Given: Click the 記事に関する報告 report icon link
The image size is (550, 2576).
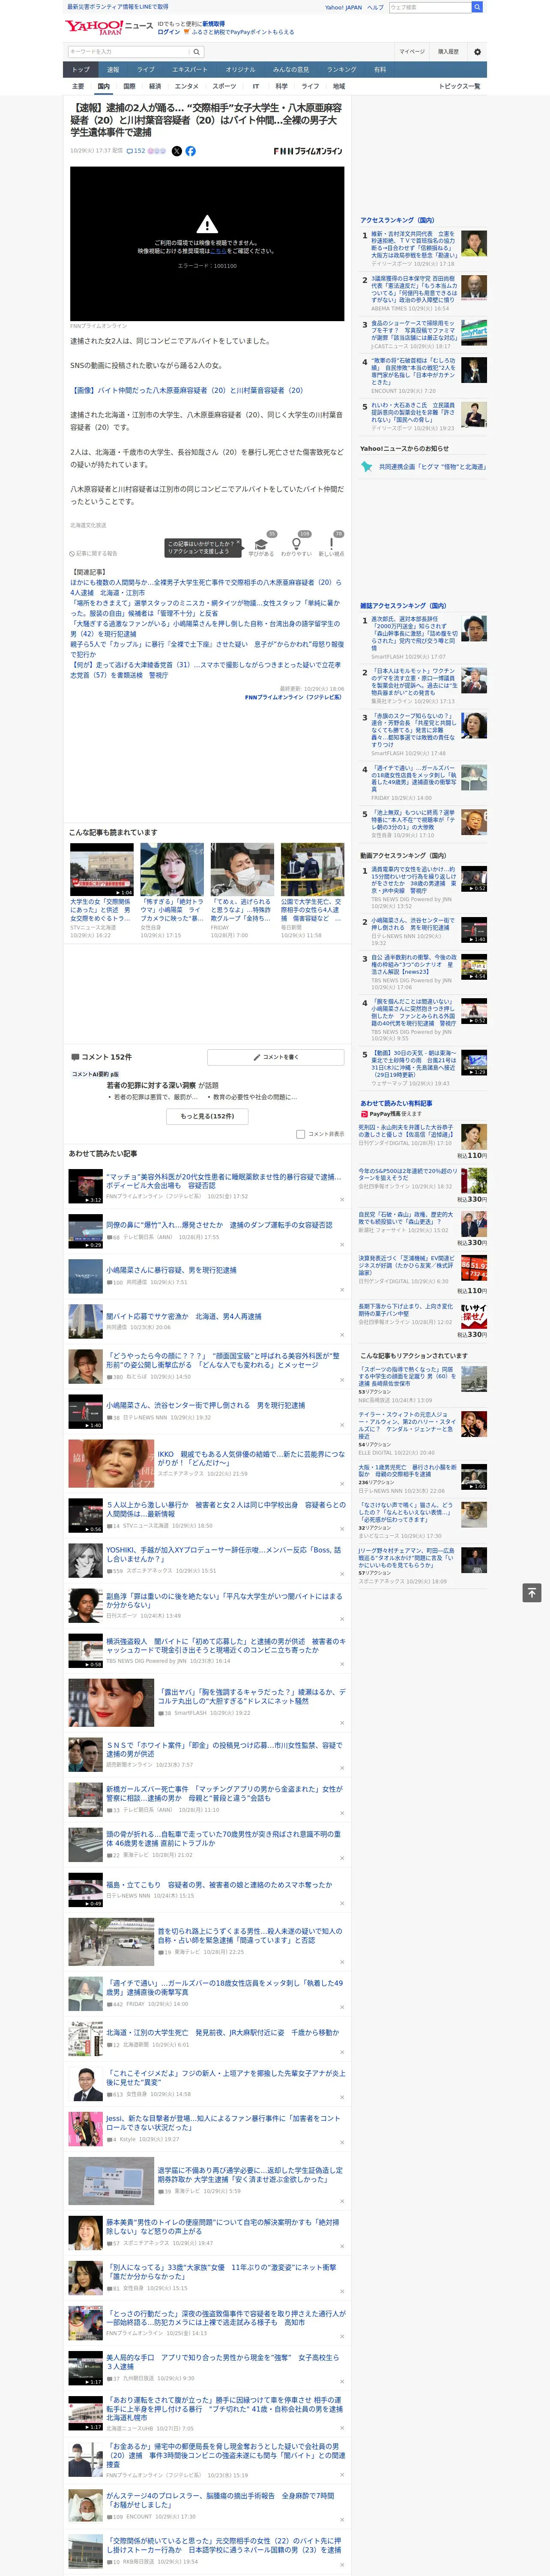Looking at the screenshot, I should [x=93, y=553].
